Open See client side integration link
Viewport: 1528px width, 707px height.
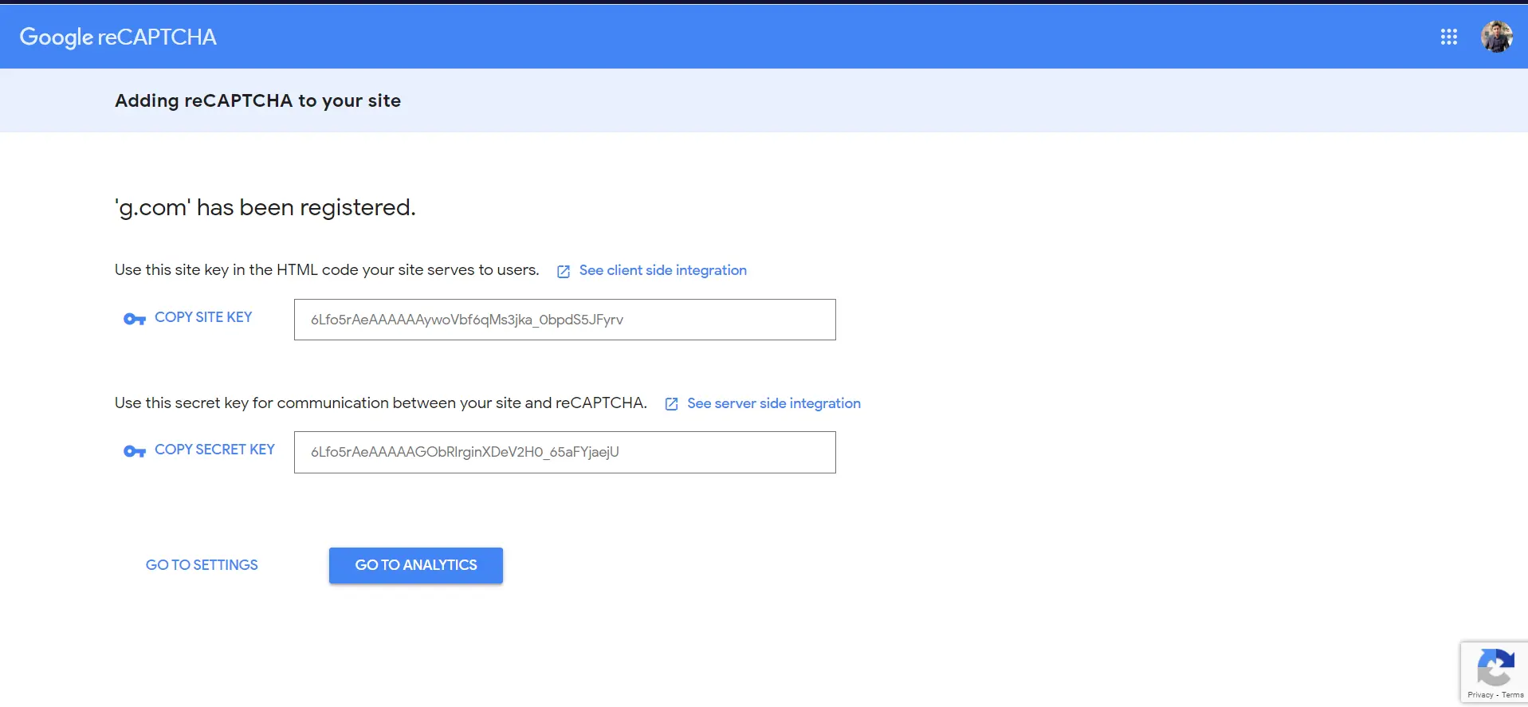tap(663, 270)
